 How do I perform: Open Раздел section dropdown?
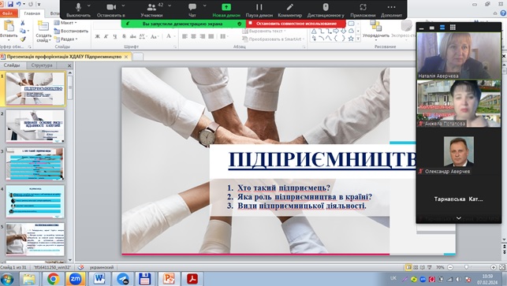(66, 39)
